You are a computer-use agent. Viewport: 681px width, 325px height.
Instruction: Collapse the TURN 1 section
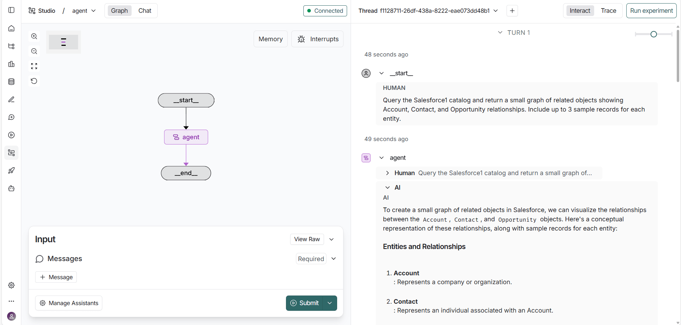[500, 32]
